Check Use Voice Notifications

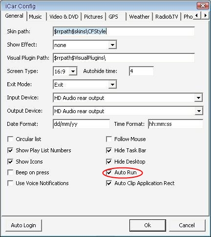click(10, 183)
